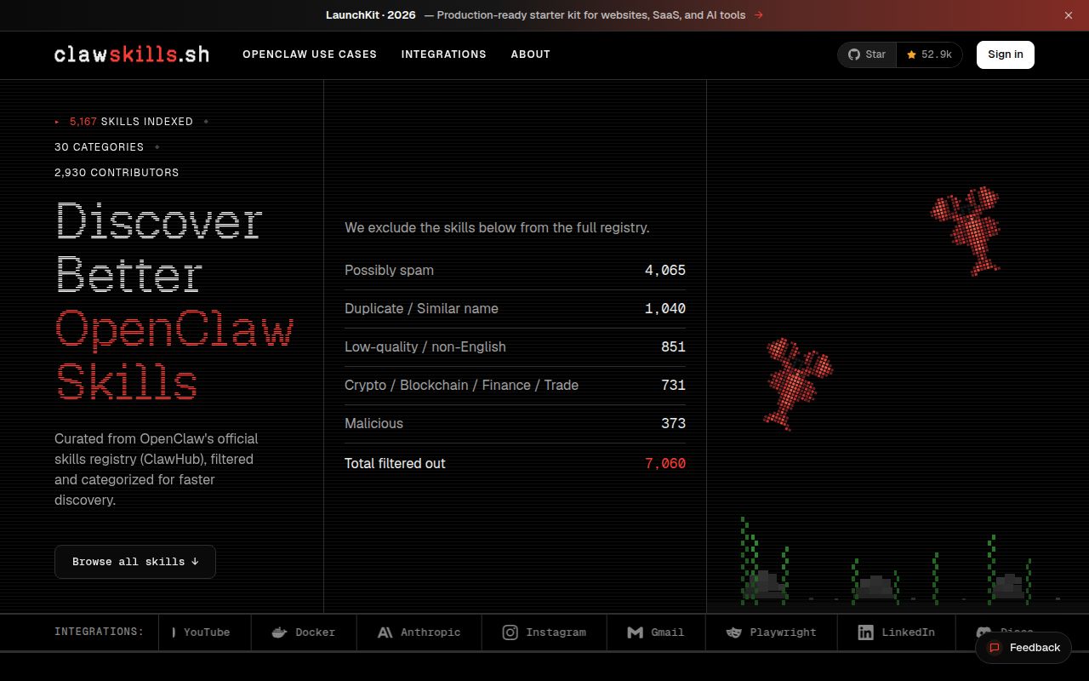Click the banner's red arrow icon
1089x681 pixels.
758,15
